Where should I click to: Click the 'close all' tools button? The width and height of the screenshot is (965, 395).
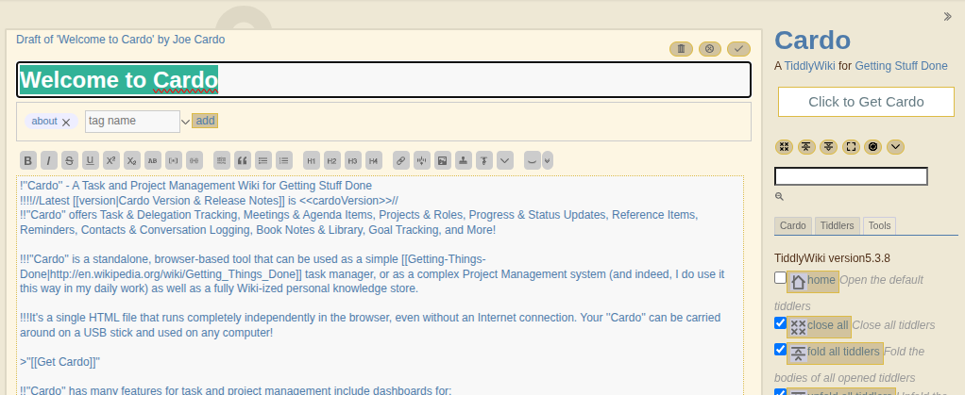tap(819, 326)
